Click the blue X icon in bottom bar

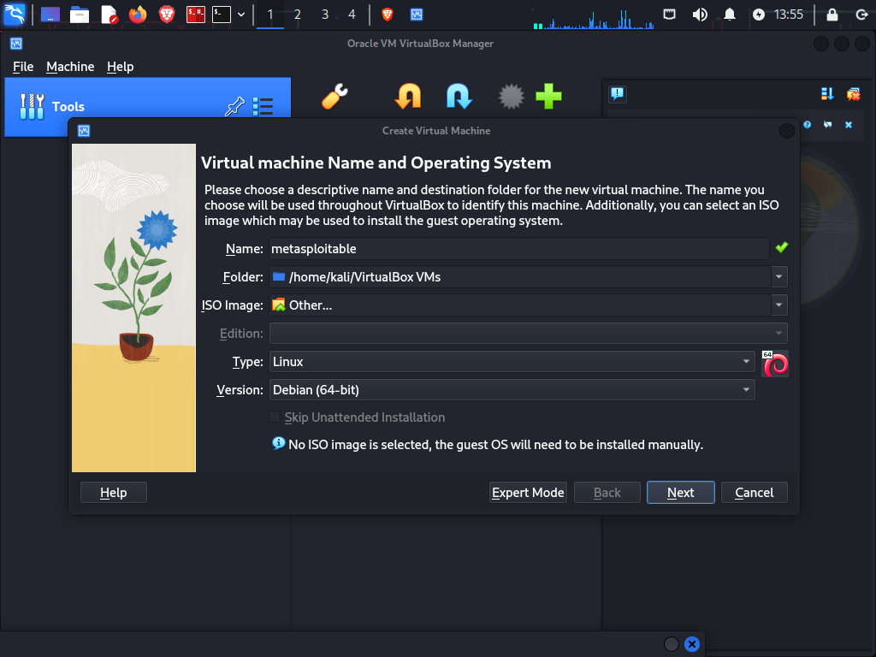point(691,644)
